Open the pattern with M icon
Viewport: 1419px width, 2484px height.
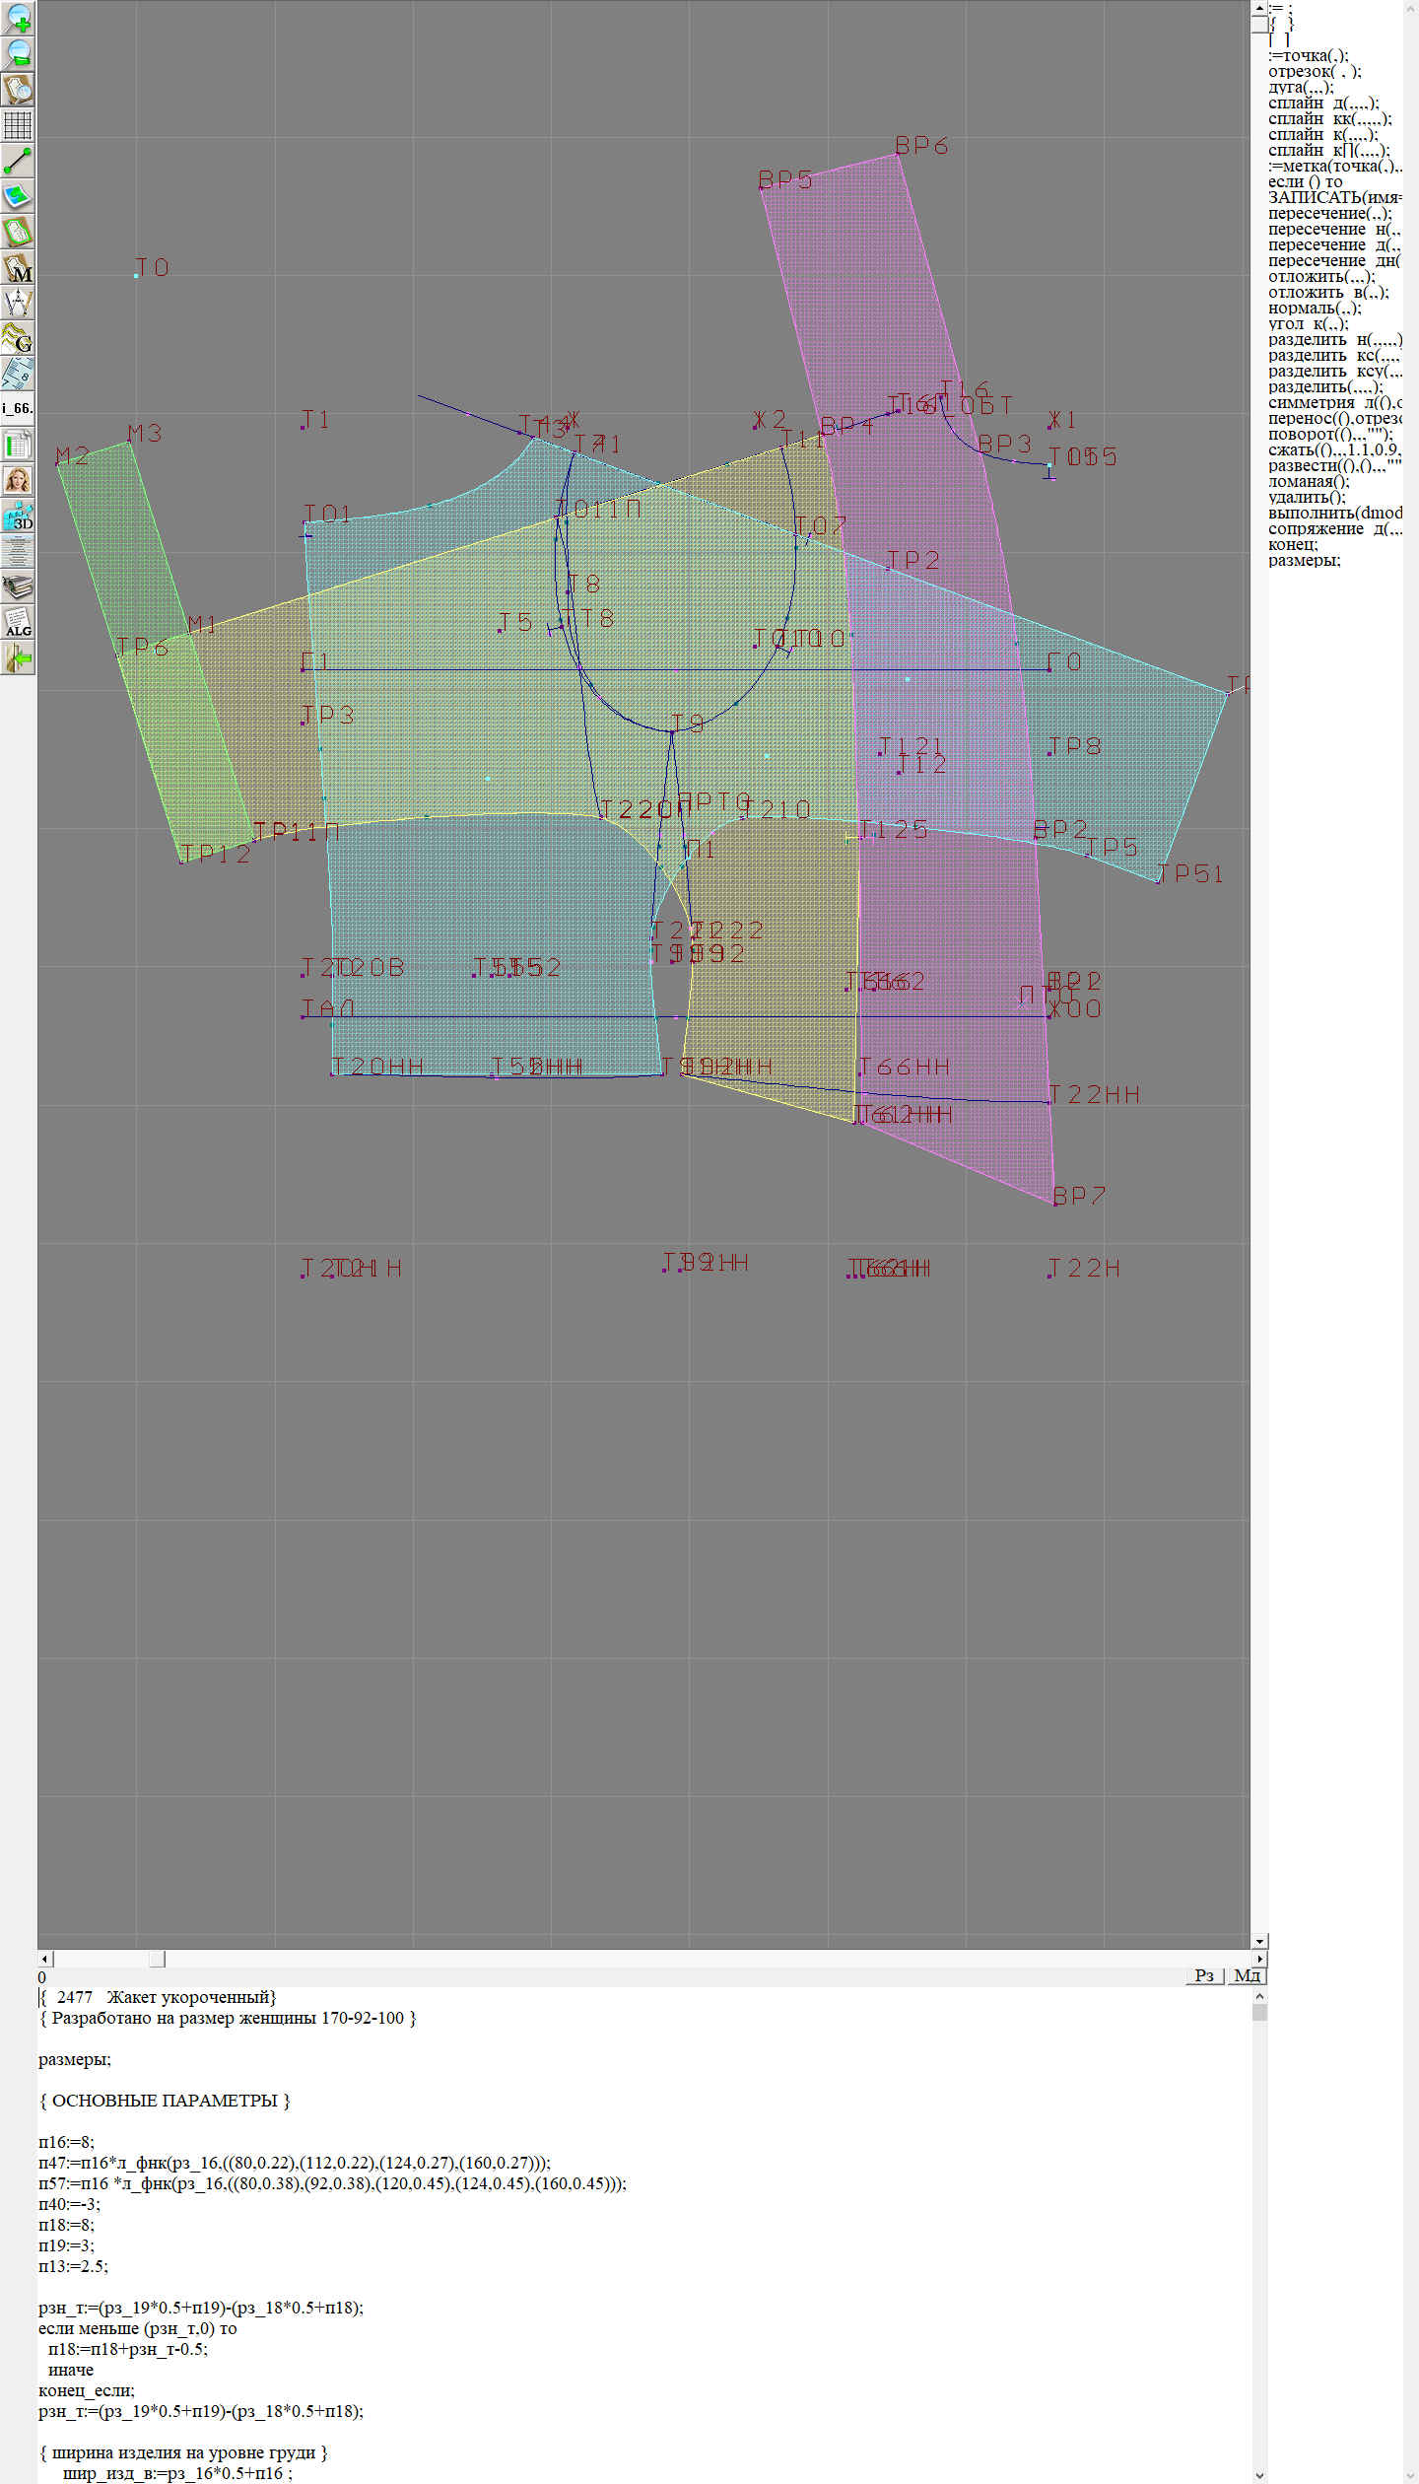coord(18,267)
